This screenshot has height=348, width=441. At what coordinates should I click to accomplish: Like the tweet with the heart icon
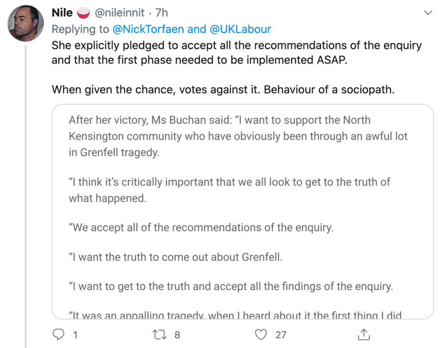(x=262, y=334)
